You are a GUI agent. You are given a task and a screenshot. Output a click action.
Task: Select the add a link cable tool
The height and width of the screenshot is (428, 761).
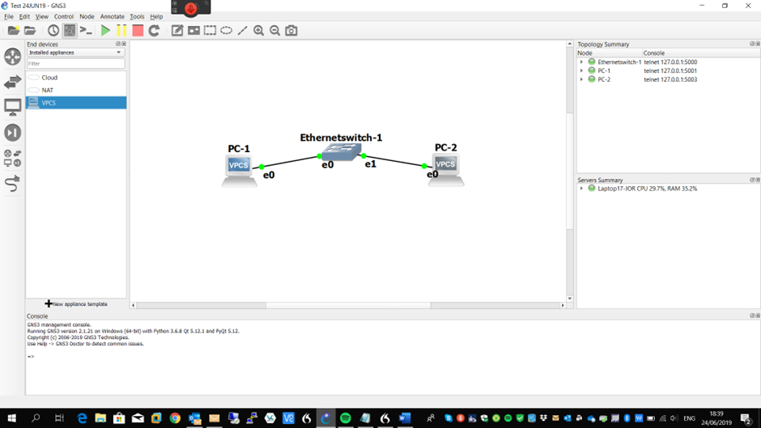[13, 184]
